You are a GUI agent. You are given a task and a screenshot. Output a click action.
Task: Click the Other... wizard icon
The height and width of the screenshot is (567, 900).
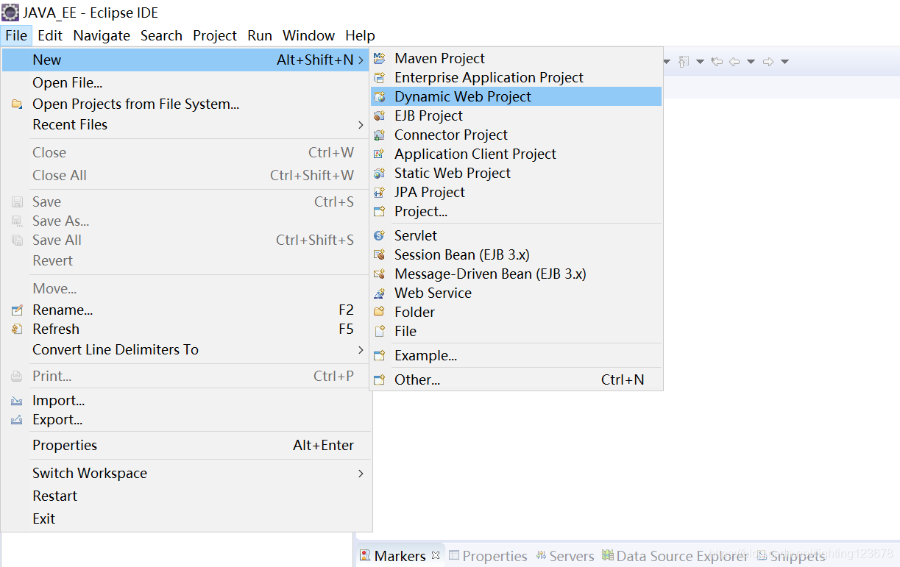coord(380,379)
